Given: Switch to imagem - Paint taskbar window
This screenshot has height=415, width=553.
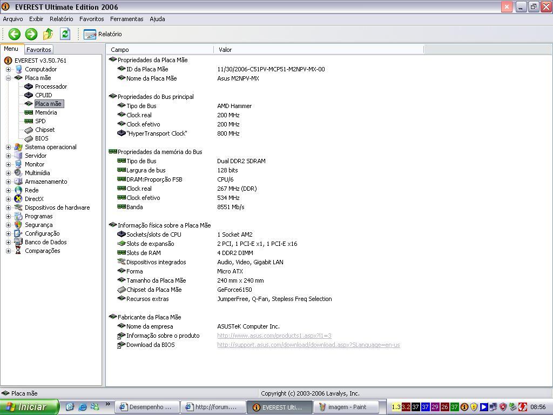Looking at the screenshot, I should click(x=346, y=407).
